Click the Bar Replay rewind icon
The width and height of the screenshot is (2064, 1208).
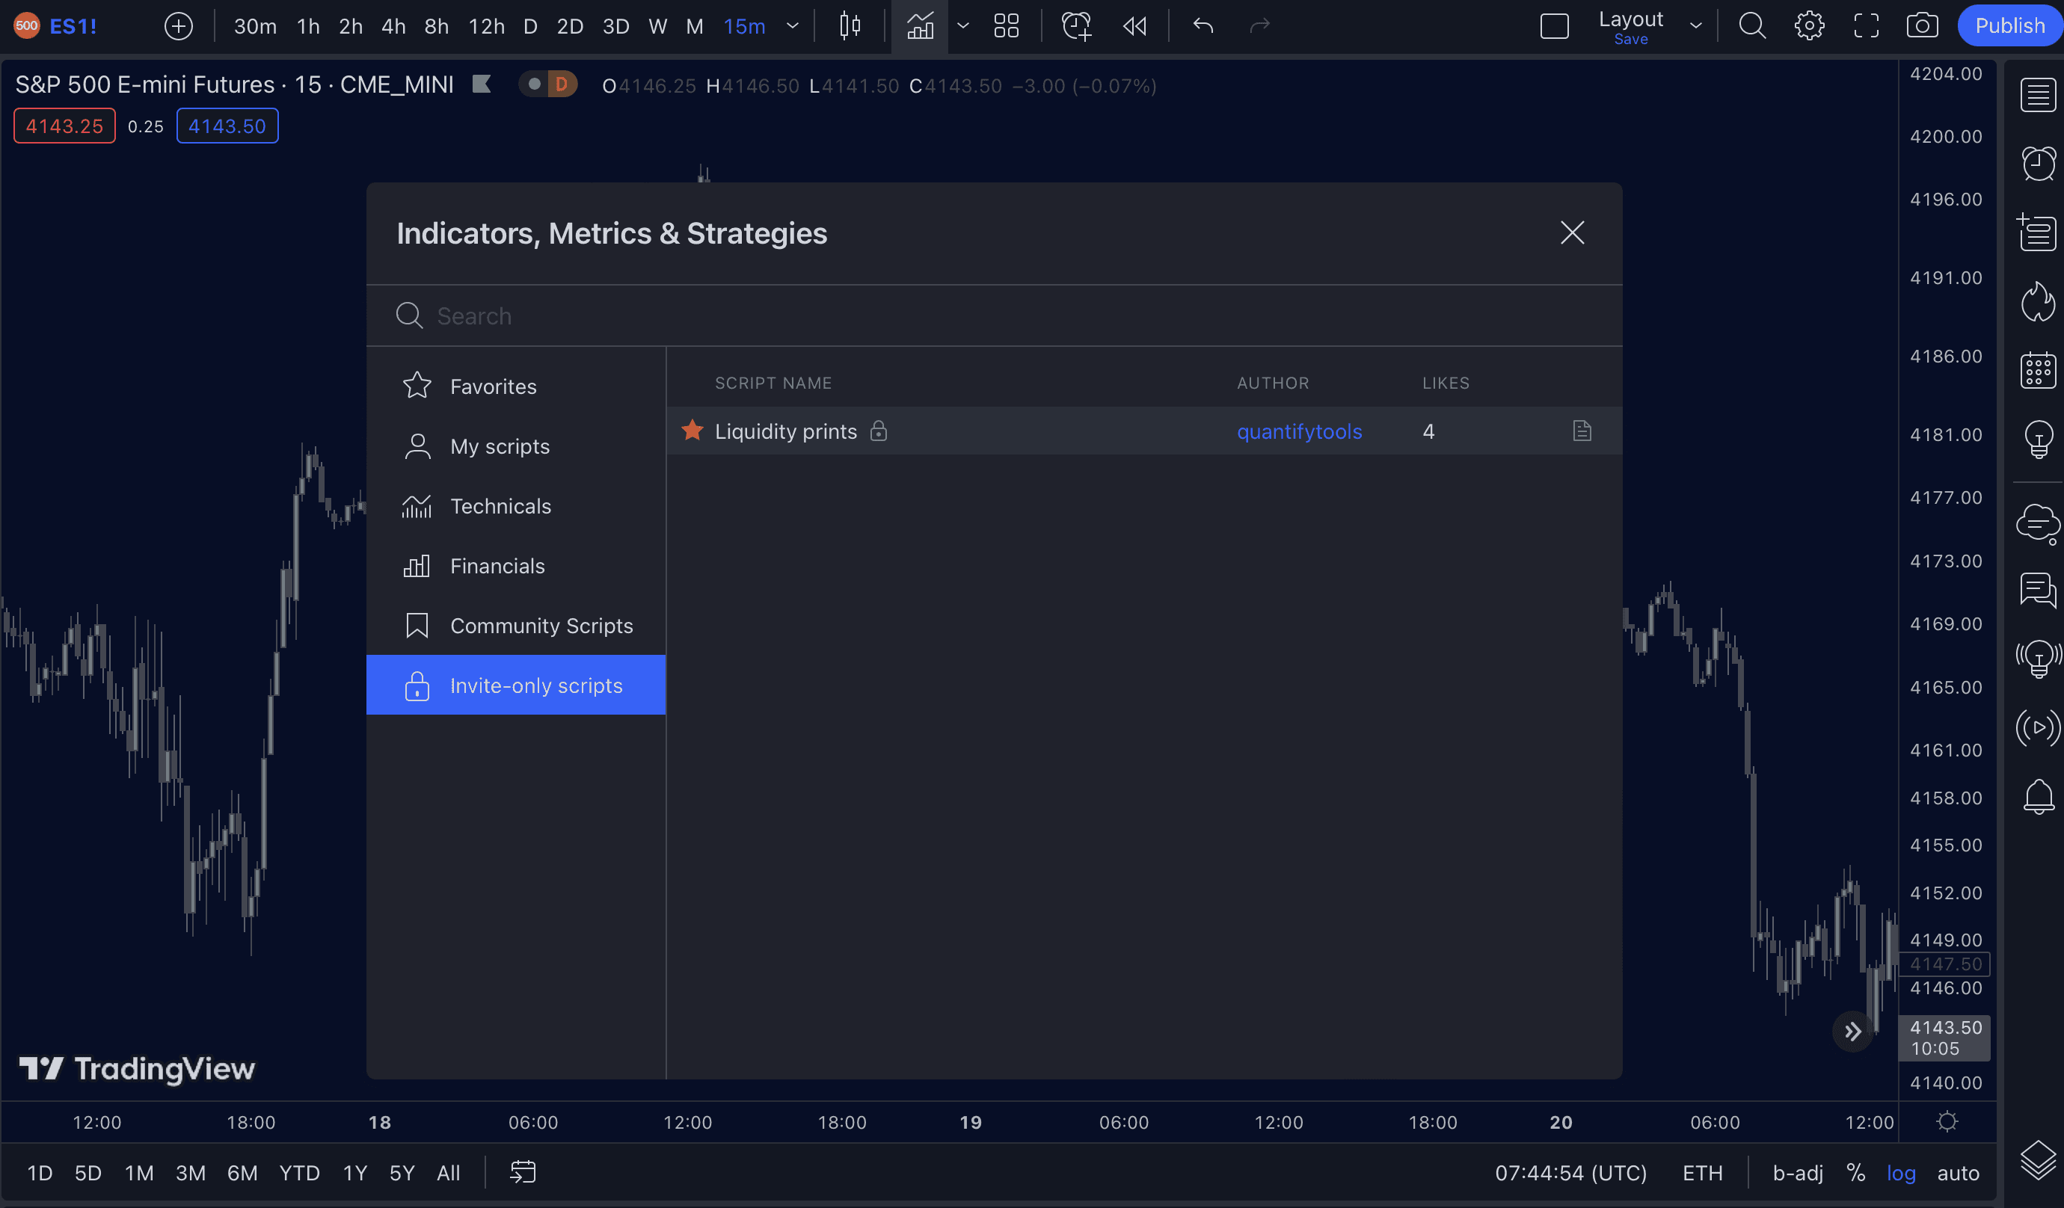(x=1134, y=26)
